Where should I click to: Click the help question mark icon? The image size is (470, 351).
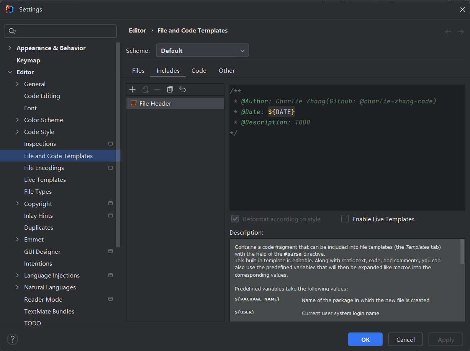click(x=12, y=339)
